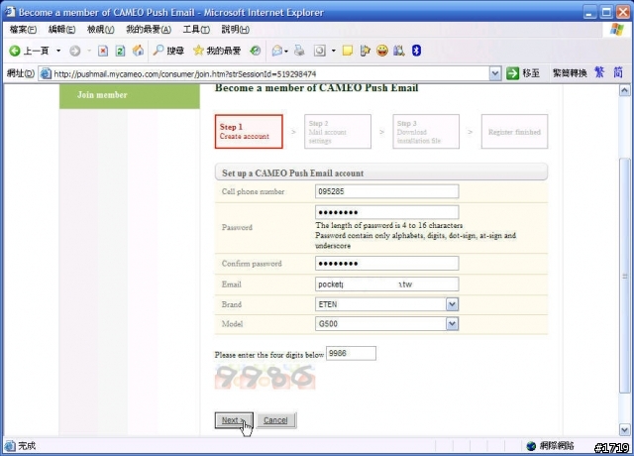Open the 編輯(E) menu
Viewport: 634px width, 456px height.
pos(61,30)
